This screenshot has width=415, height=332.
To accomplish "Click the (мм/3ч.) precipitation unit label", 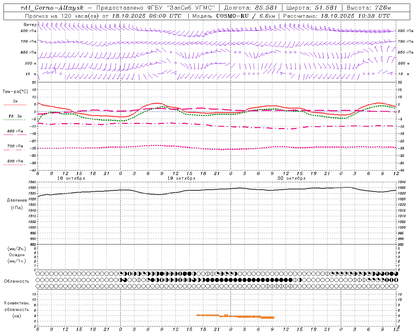I will pyautogui.click(x=17, y=249).
